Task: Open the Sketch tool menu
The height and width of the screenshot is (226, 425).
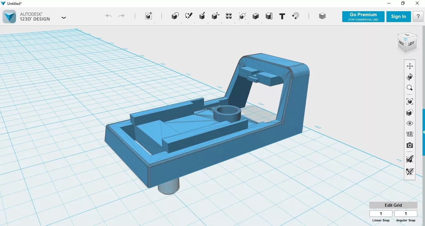Action: [189, 16]
